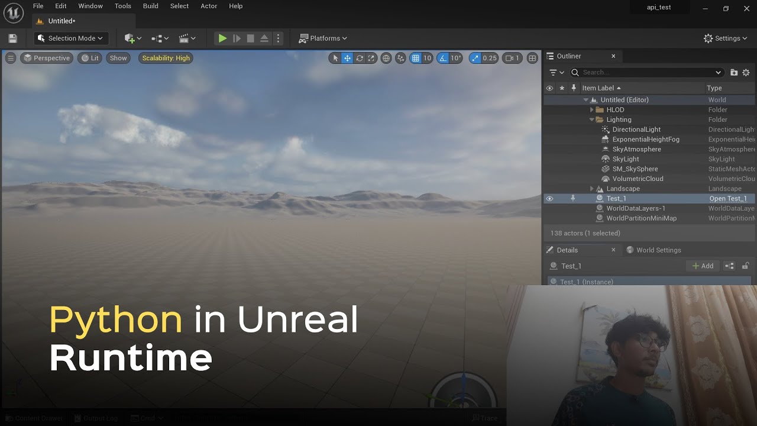Viewport: 757px width, 426px height.
Task: Toggle rotation angle snapping
Action: [x=443, y=58]
